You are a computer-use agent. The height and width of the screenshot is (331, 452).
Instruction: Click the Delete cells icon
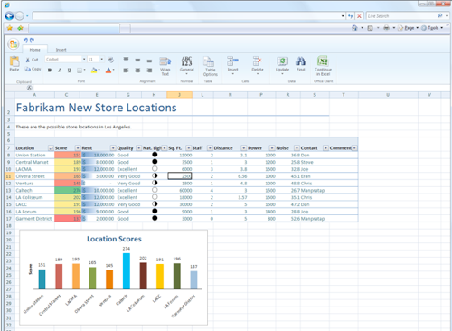click(x=258, y=61)
